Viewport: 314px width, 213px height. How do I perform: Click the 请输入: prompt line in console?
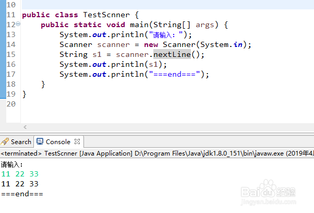(x=12, y=164)
